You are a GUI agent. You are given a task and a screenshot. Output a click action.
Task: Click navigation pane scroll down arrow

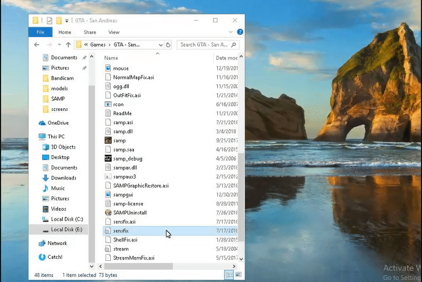coord(92,266)
